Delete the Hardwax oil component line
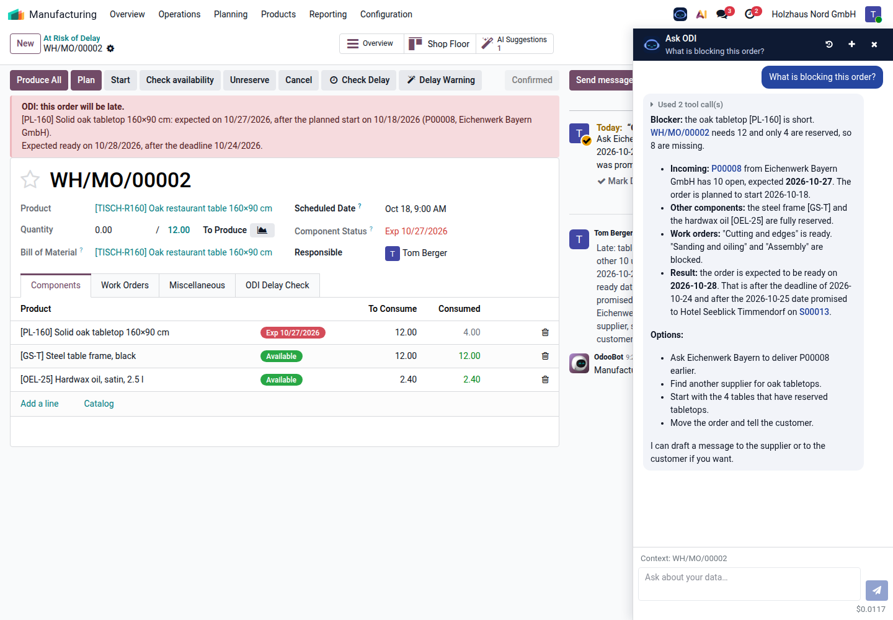This screenshot has width=893, height=620. coord(545,379)
